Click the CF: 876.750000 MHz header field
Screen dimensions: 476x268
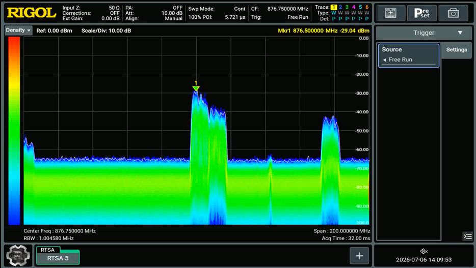pyautogui.click(x=280, y=9)
